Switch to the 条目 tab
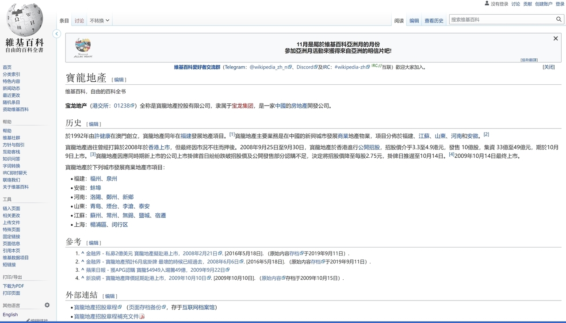566x323 pixels. click(64, 20)
